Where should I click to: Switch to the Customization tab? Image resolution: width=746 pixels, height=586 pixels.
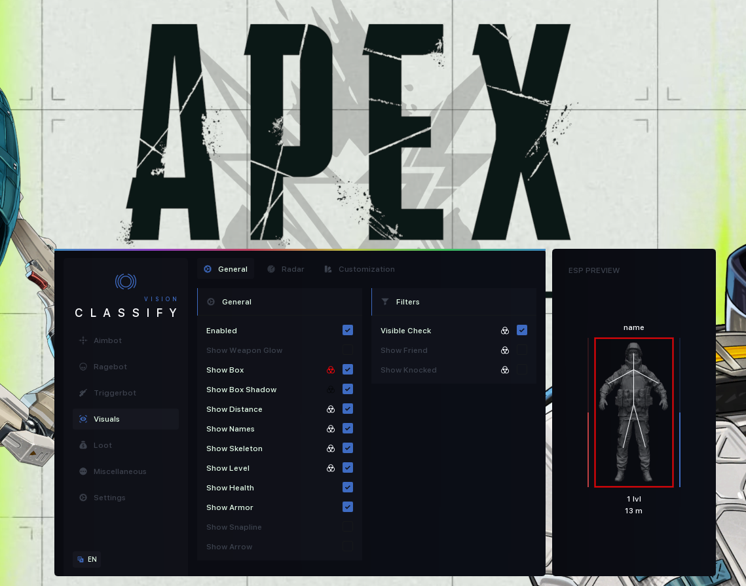click(360, 269)
